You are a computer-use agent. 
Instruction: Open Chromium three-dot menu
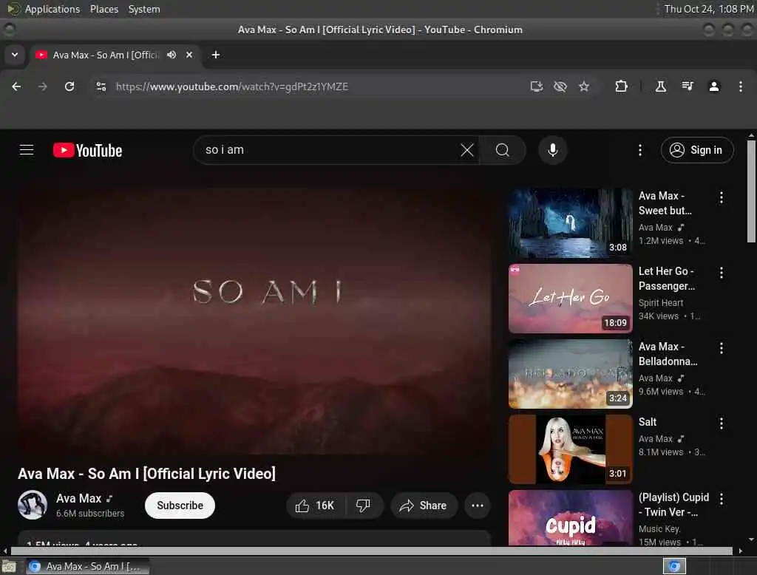(x=741, y=86)
